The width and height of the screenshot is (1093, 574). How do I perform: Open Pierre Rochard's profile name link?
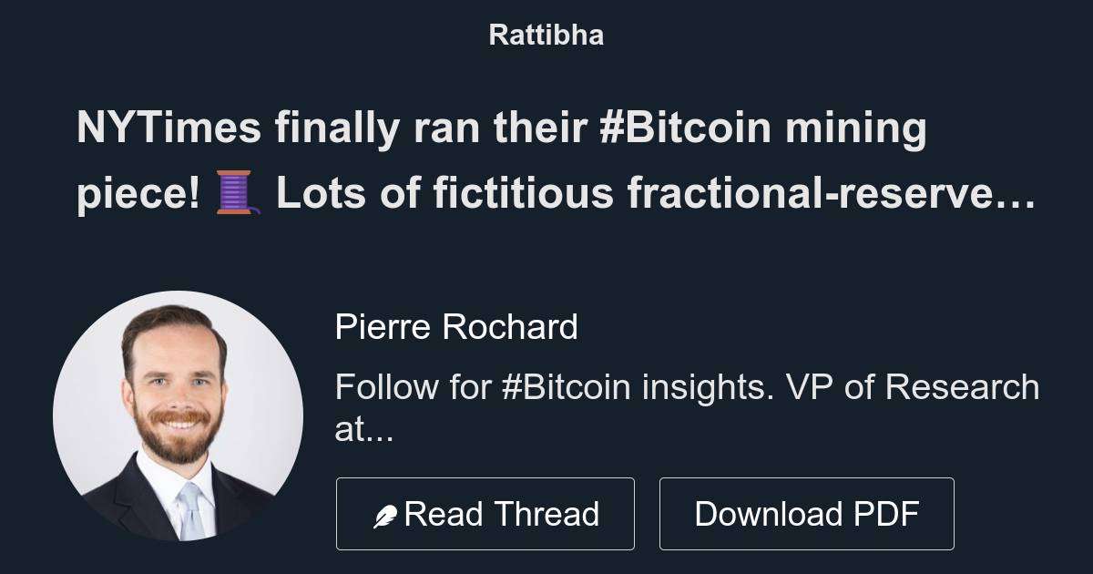pyautogui.click(x=457, y=326)
